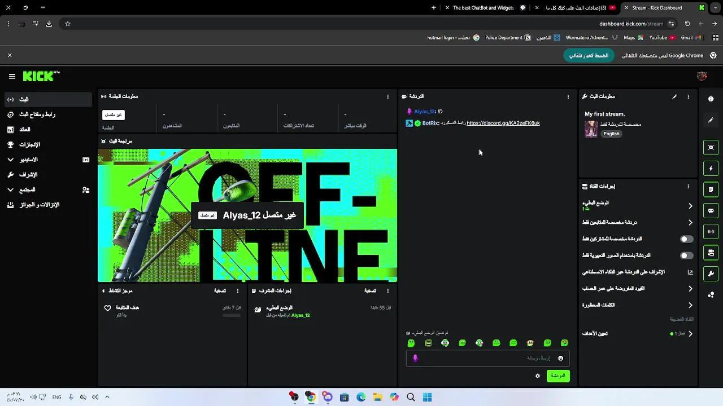The image size is (723, 406).
Task: Open options menu of موجز النشاط panel
Action: pos(237,291)
